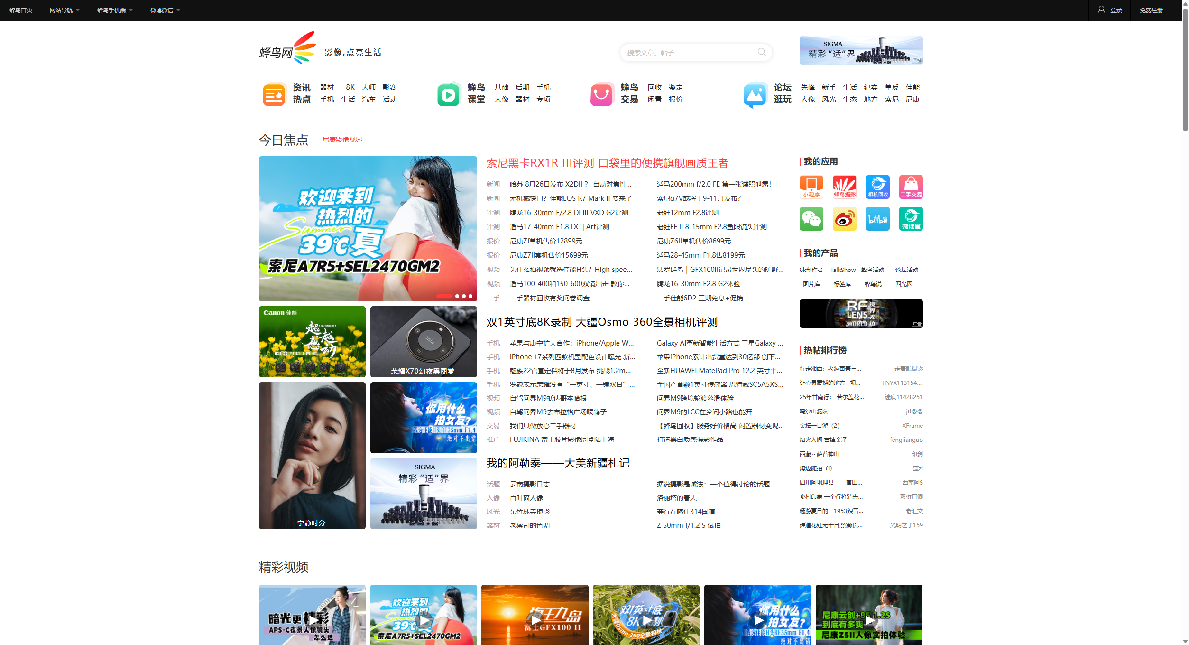The image size is (1189, 645).
Task: Open the 微课堂 app icon
Action: click(911, 219)
